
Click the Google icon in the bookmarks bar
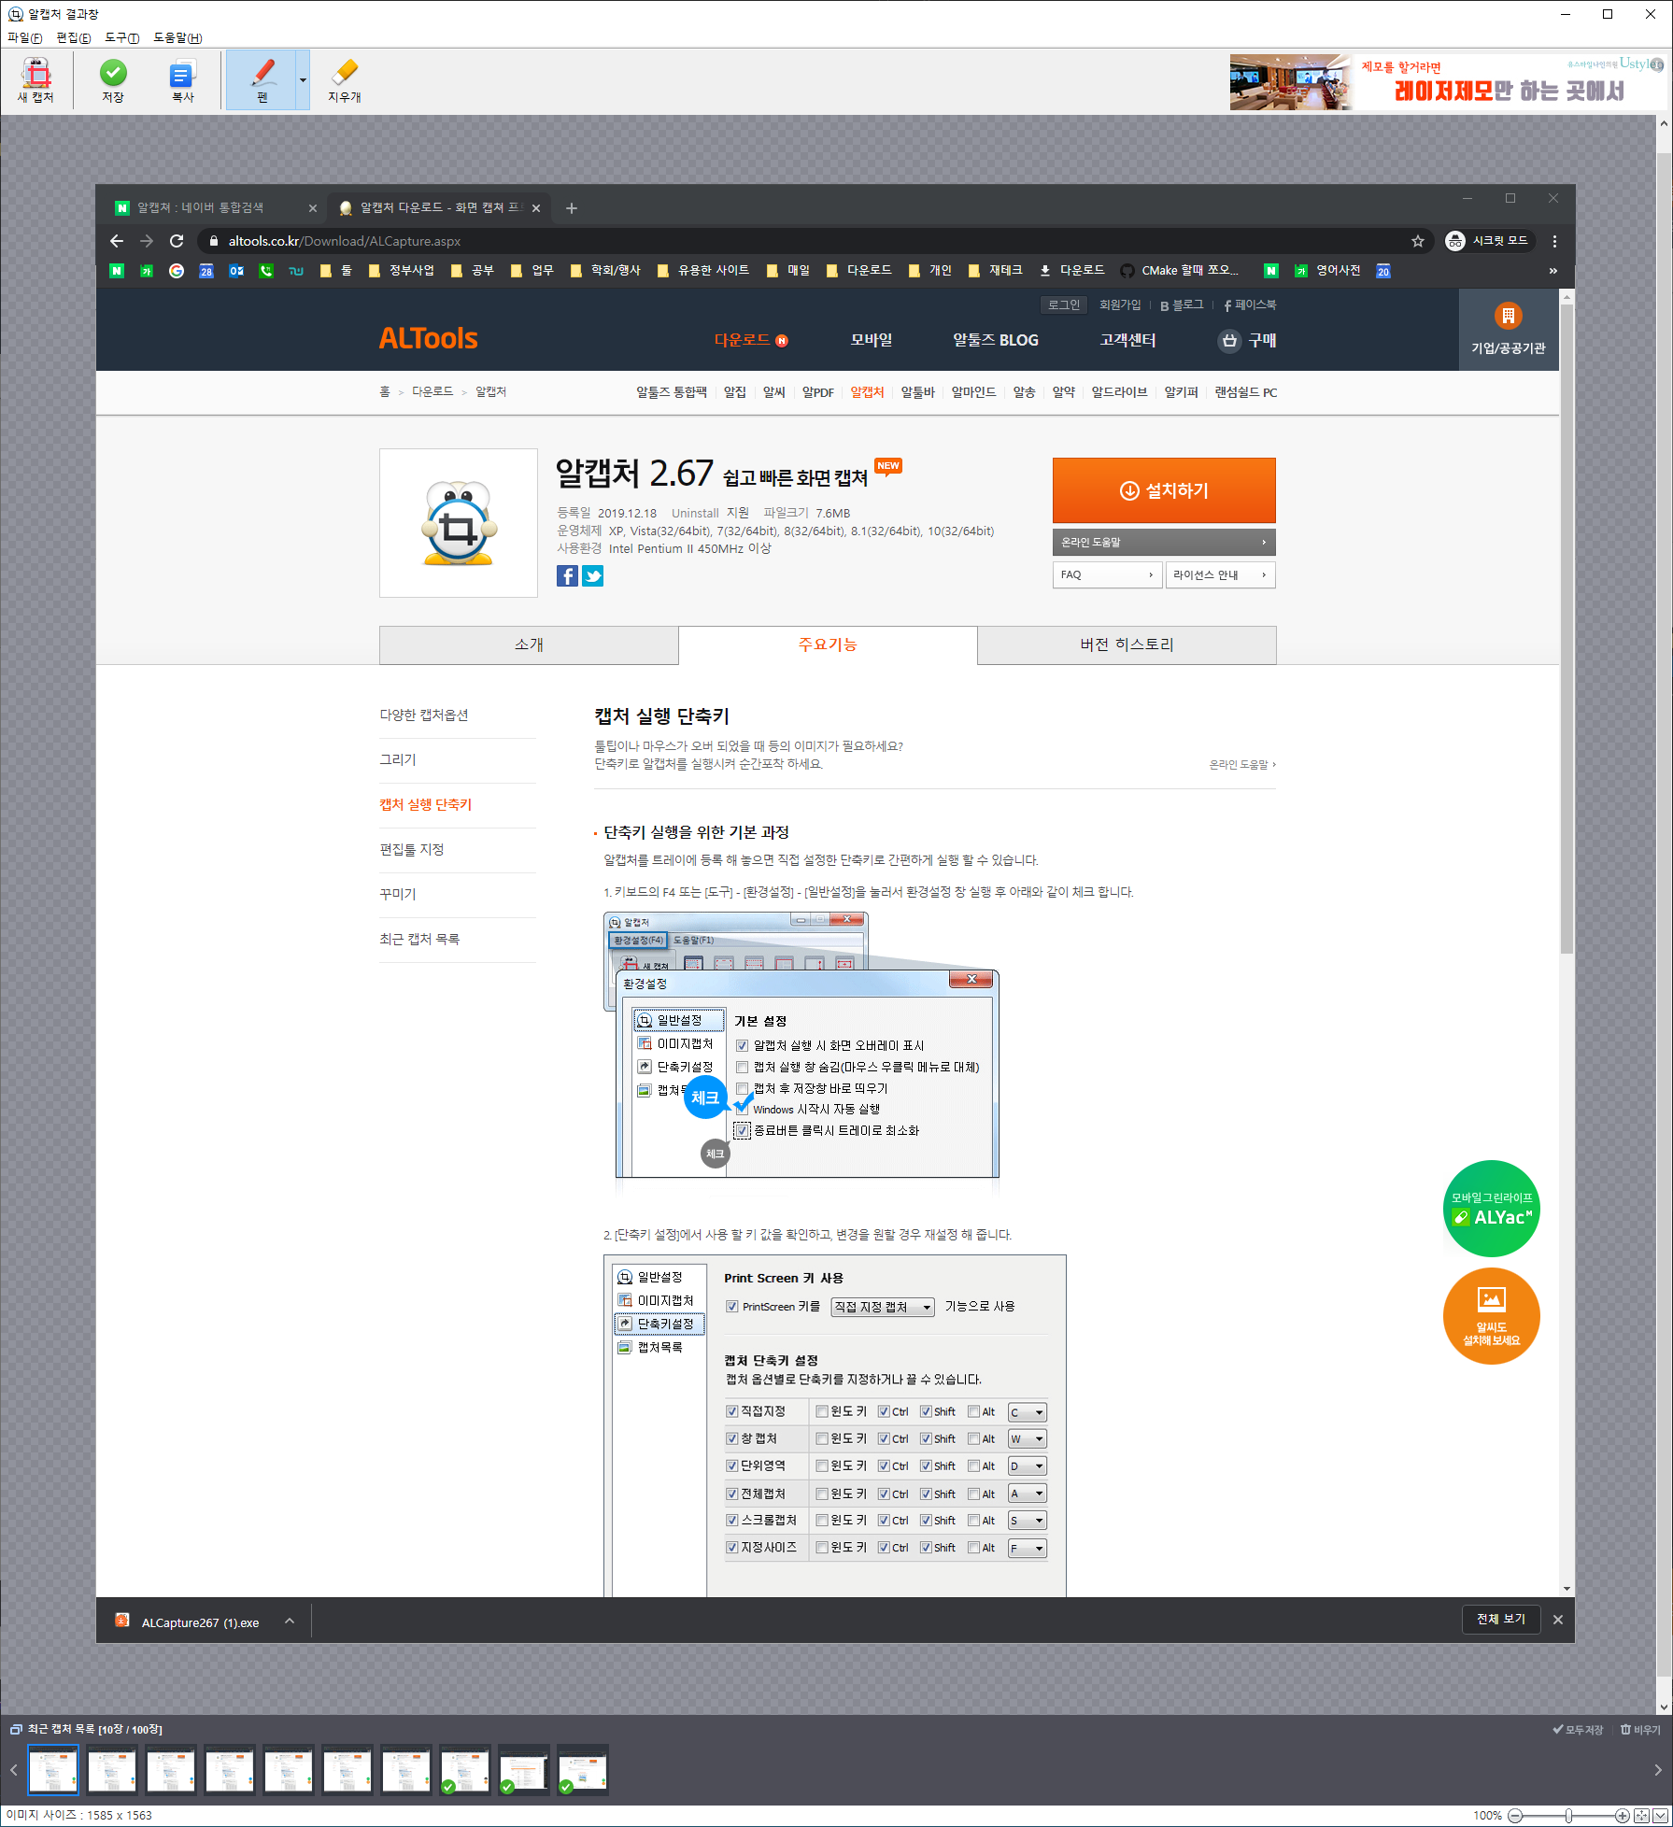tap(177, 270)
